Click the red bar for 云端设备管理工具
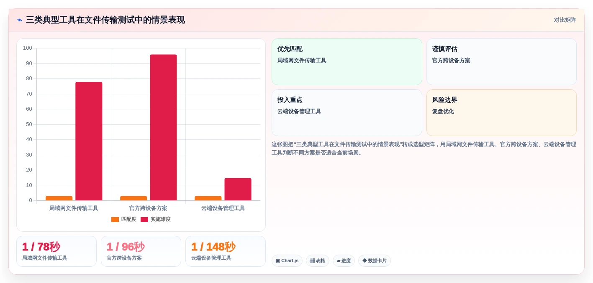 pos(238,189)
